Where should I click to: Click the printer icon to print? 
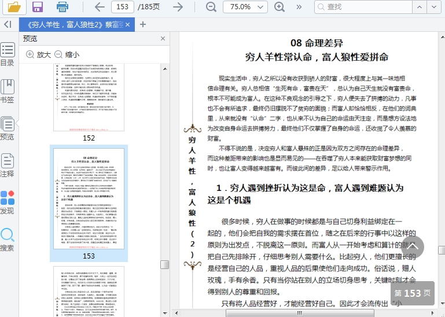(x=62, y=7)
